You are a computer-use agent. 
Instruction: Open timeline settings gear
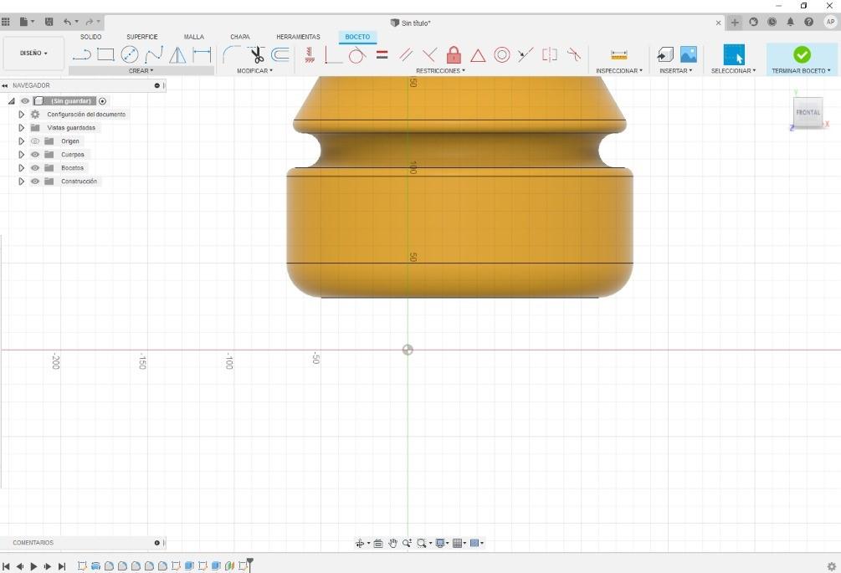click(831, 566)
